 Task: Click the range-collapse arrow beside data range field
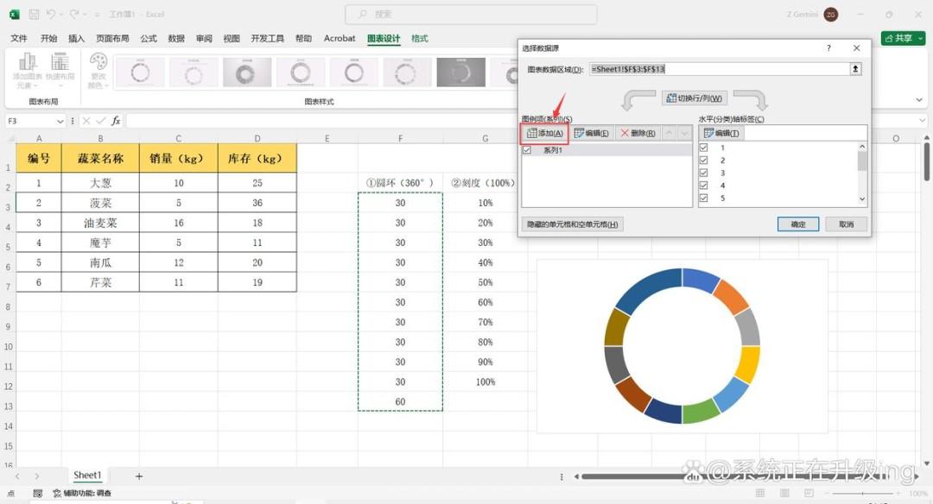coord(855,69)
